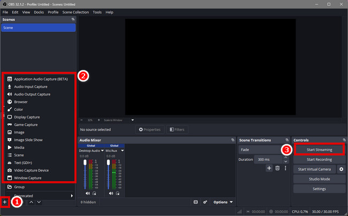
Task: Open the Edit menu
Action: [x=15, y=12]
